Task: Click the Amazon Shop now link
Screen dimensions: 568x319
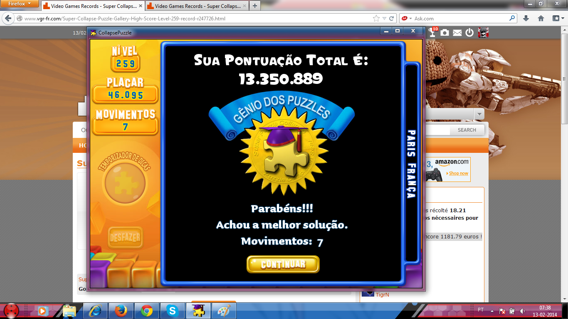Action: coord(458,173)
